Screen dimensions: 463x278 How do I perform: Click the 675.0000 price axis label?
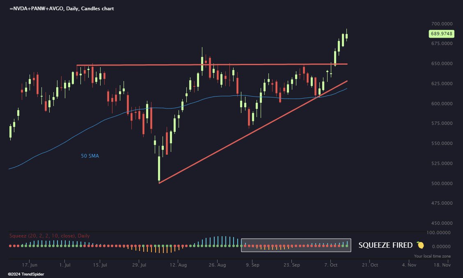[442, 43]
